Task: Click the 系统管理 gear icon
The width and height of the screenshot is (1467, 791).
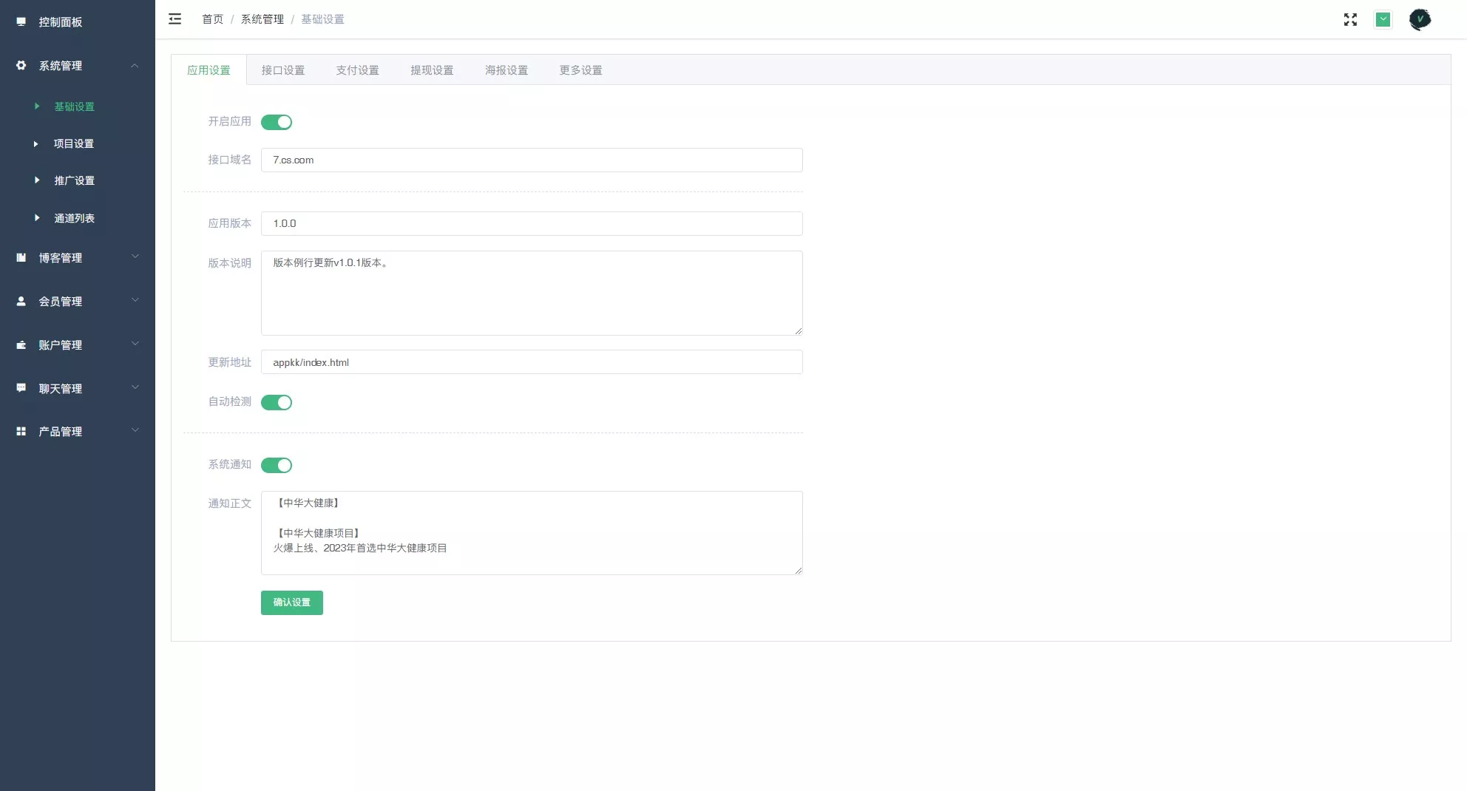Action: pyautogui.click(x=21, y=66)
